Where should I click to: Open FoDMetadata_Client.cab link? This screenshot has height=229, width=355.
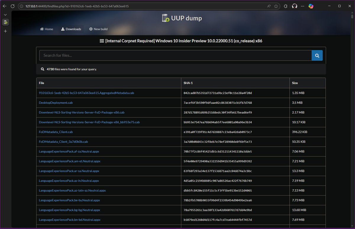tap(56, 132)
